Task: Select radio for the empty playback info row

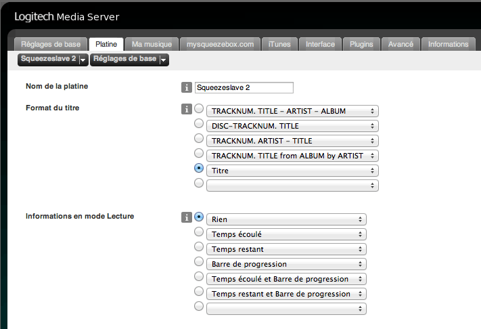Action: pos(199,306)
